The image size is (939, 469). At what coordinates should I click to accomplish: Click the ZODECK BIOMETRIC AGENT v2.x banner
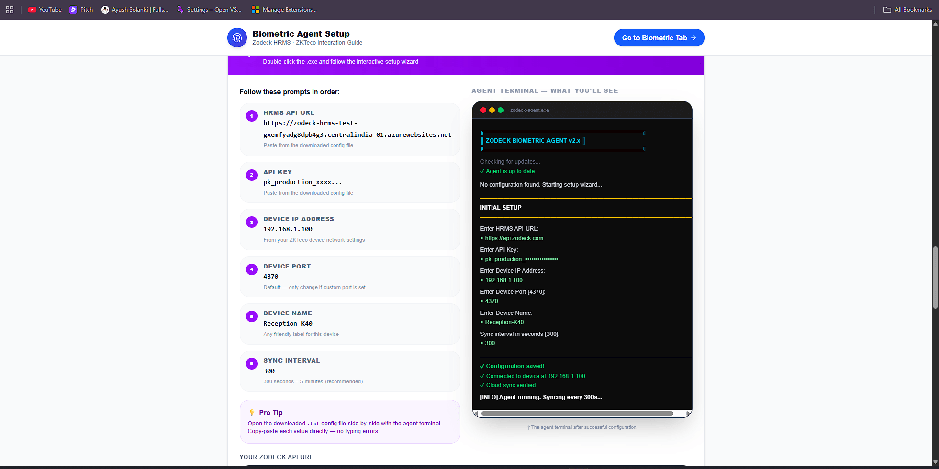[x=533, y=141]
